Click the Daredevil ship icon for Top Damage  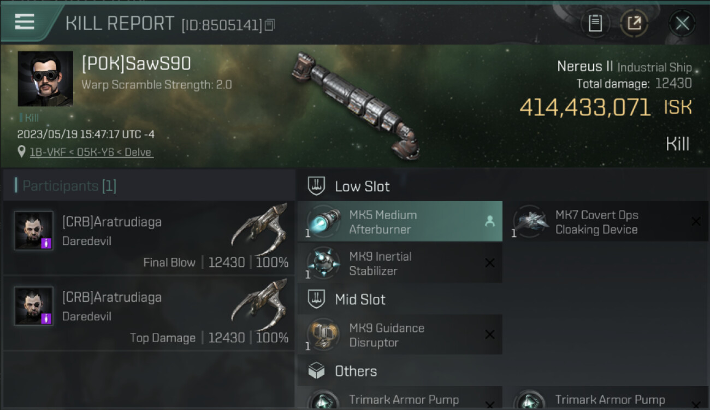pyautogui.click(x=259, y=304)
